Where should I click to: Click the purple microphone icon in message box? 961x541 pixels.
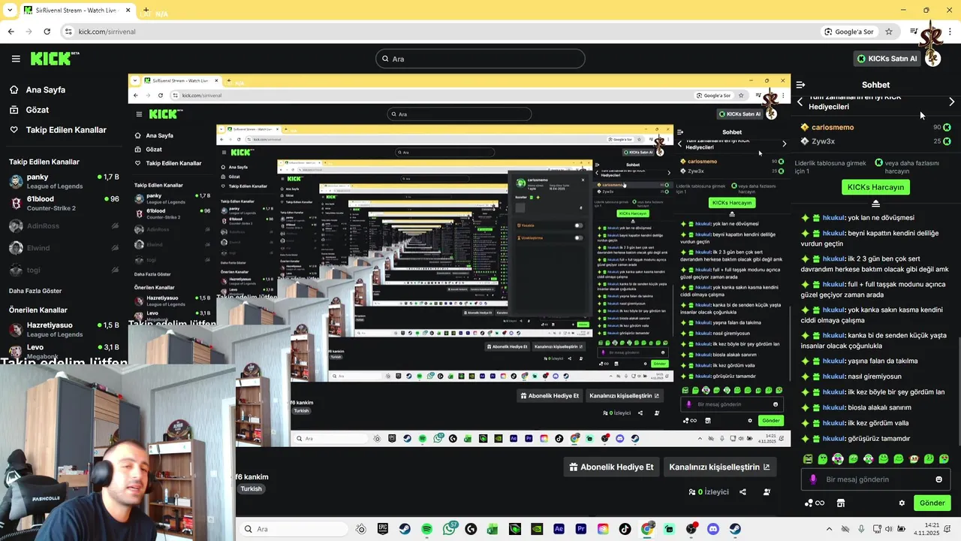pos(813,479)
